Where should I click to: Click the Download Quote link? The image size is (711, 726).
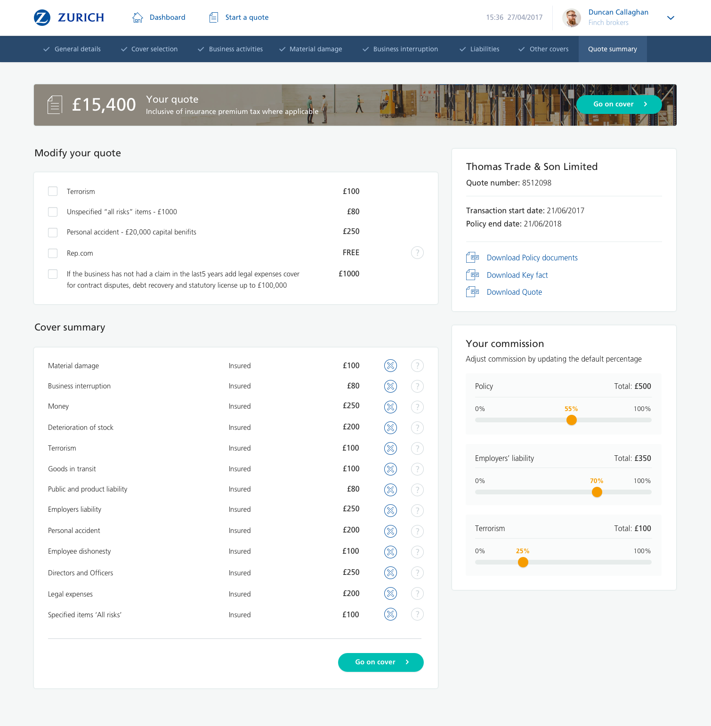[504, 292]
